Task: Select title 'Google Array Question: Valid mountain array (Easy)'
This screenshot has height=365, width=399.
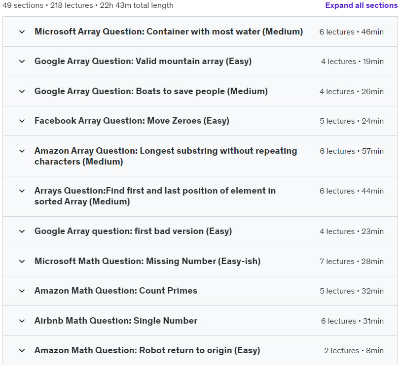Action: pyautogui.click(x=143, y=61)
